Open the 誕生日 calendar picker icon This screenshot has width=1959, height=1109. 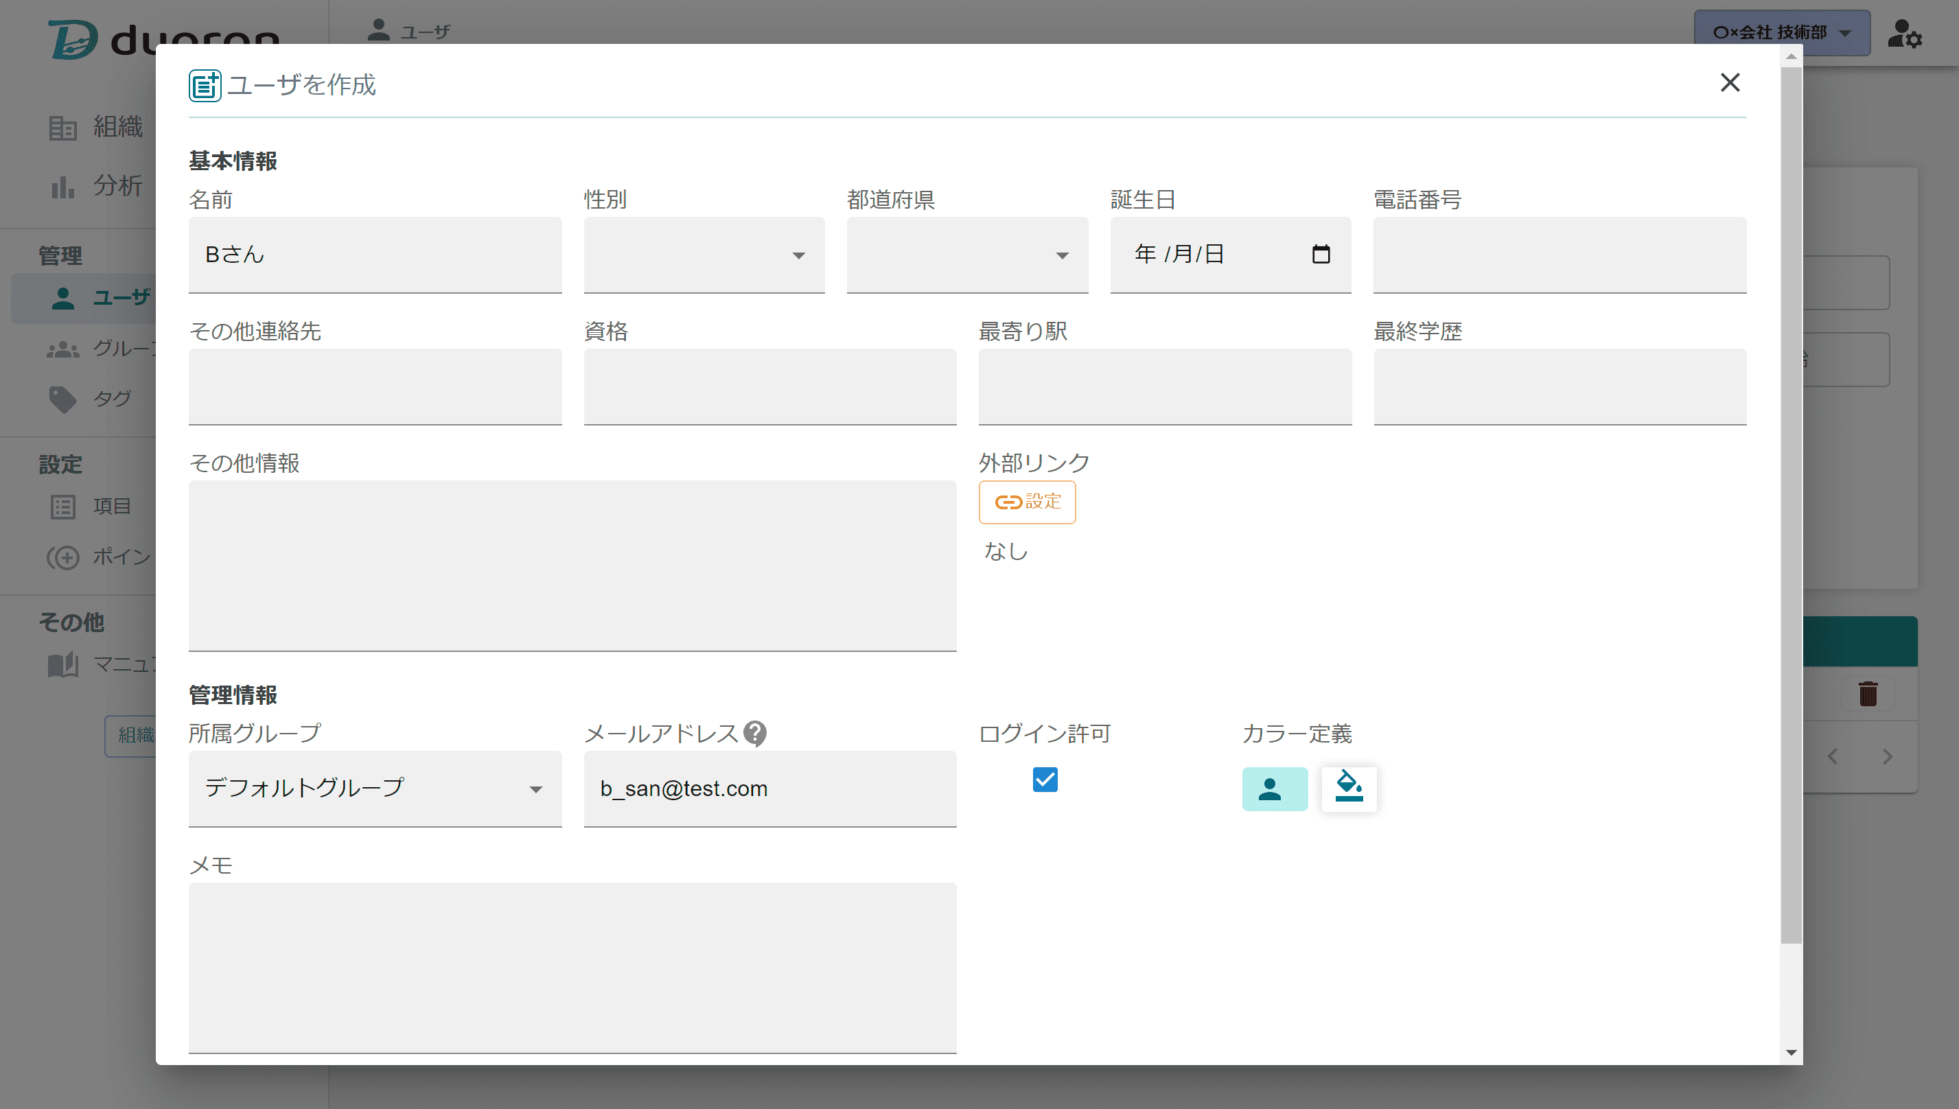click(1321, 254)
